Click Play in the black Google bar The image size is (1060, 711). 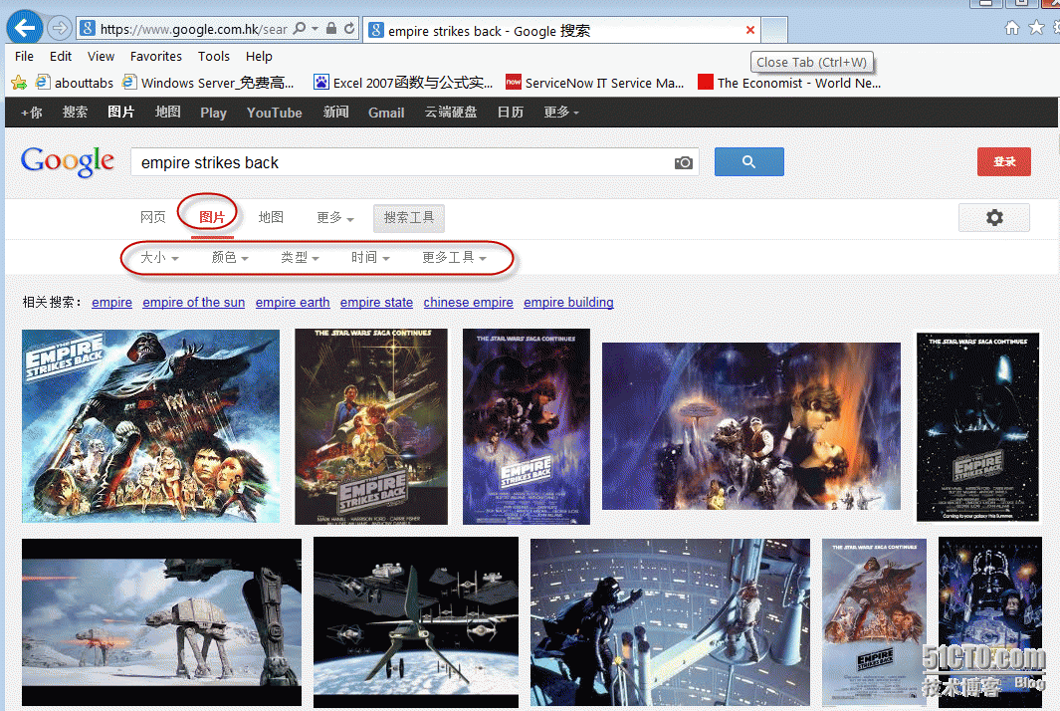click(x=213, y=113)
